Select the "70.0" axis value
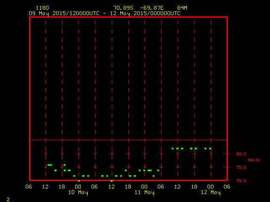Image resolution: width=270 pixels, height=202 pixels. coord(241,181)
